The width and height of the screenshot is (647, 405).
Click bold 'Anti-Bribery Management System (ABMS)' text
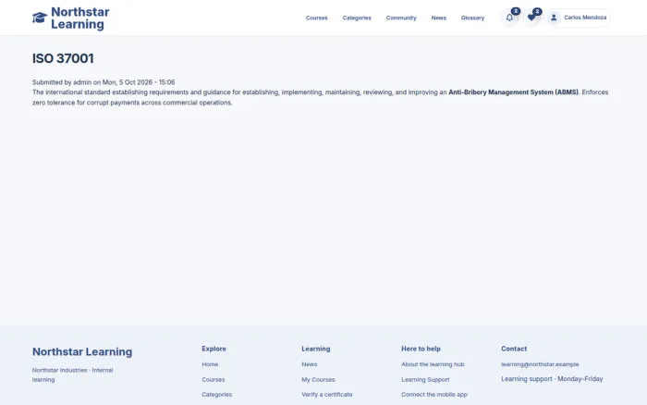[513, 92]
